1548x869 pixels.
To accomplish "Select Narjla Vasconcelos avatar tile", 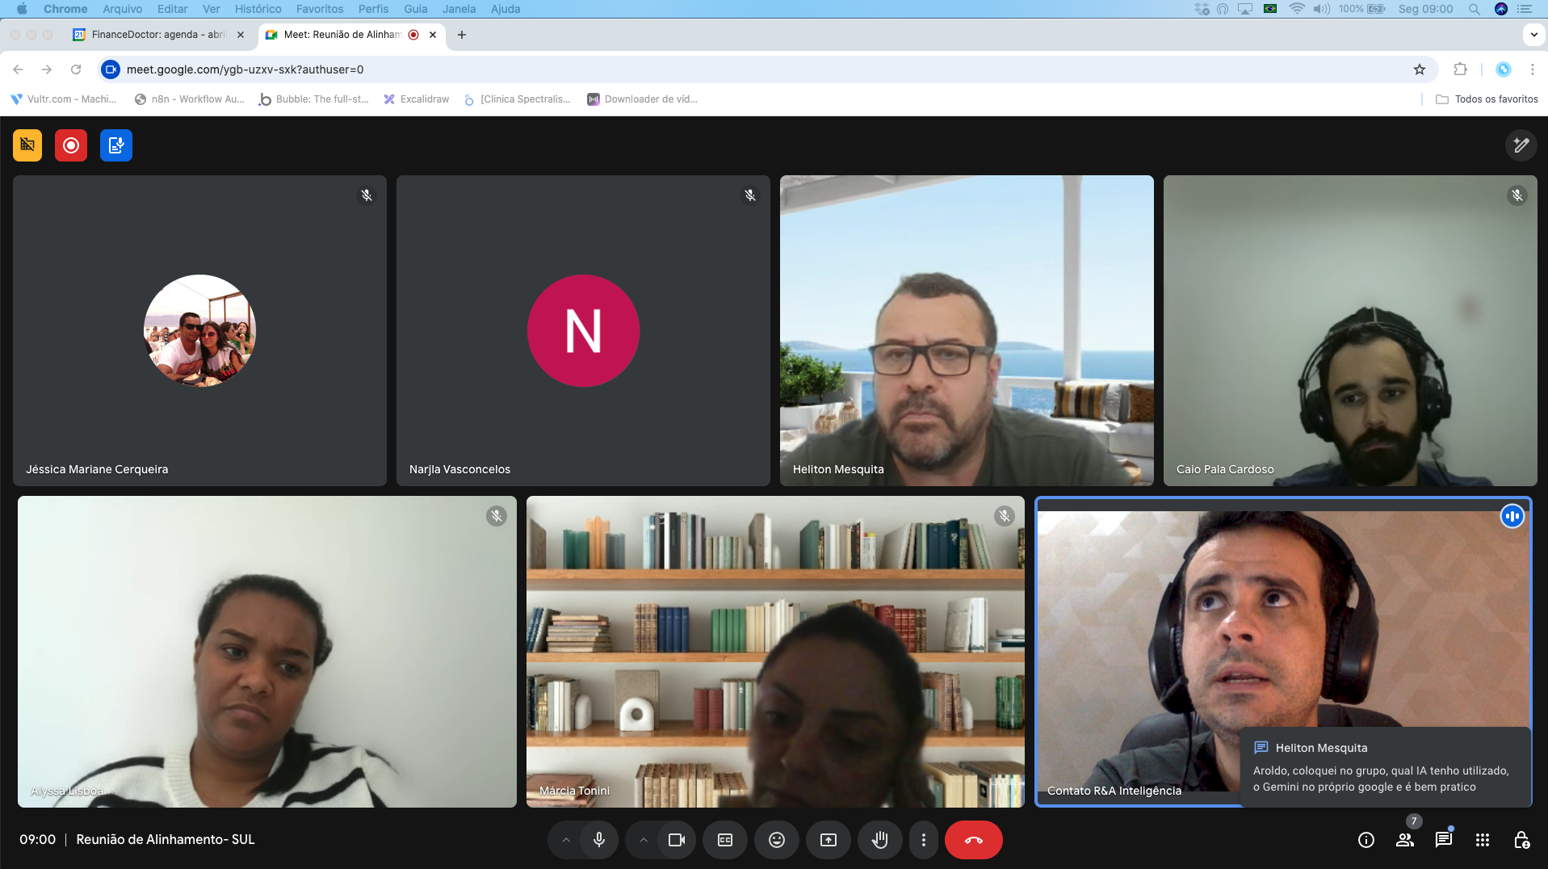I will 583,331.
